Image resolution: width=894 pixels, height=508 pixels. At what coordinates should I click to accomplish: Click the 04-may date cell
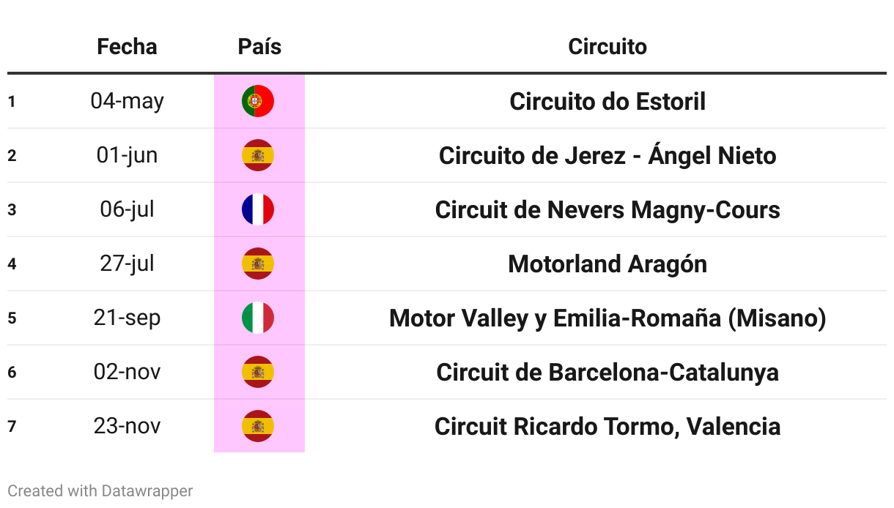tap(127, 101)
